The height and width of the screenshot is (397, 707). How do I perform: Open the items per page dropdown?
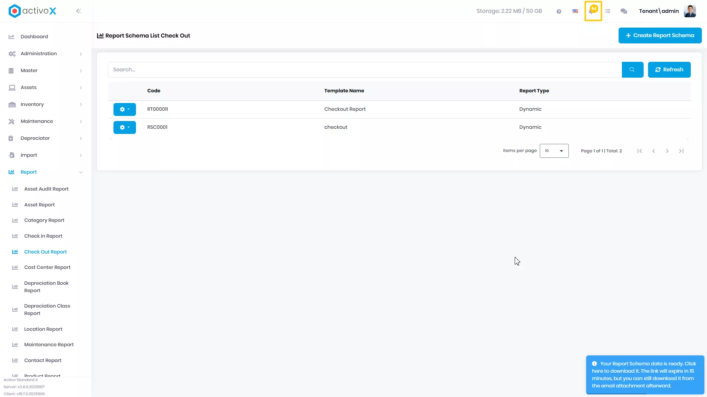tap(554, 151)
